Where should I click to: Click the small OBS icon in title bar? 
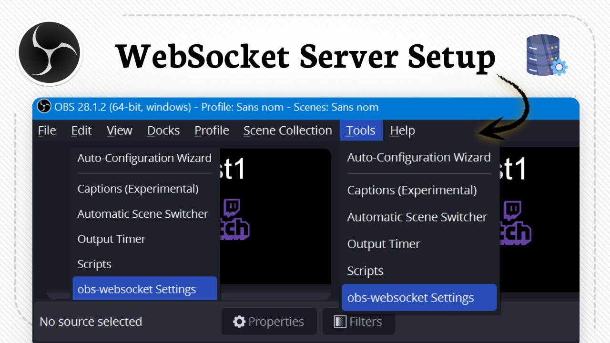click(44, 107)
